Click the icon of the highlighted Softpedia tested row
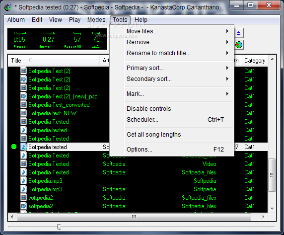 pos(23,147)
